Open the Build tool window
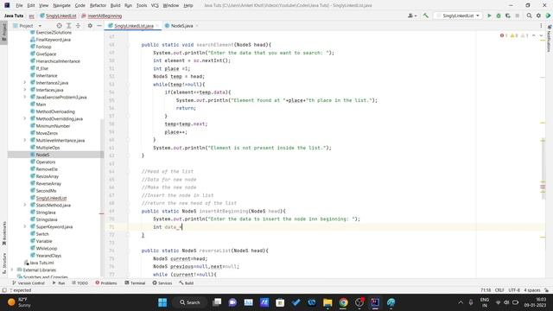Screen dimensions: 553x311 point(187,282)
